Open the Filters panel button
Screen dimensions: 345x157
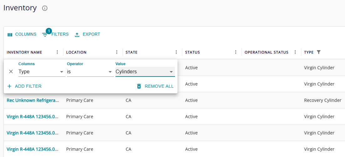tap(55, 34)
